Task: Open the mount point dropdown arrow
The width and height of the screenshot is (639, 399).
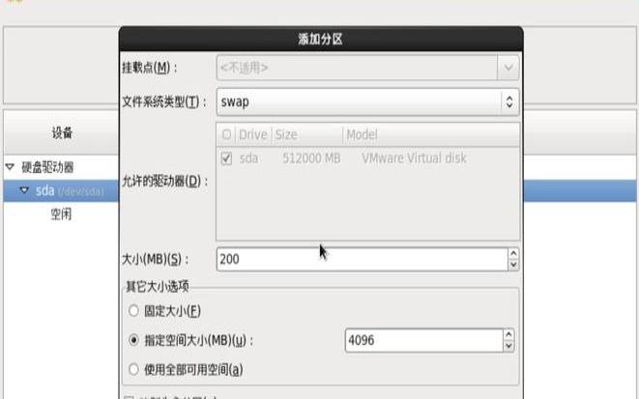Action: [508, 68]
